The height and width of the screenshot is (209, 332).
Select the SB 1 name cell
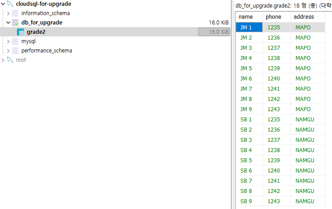[x=249, y=119]
